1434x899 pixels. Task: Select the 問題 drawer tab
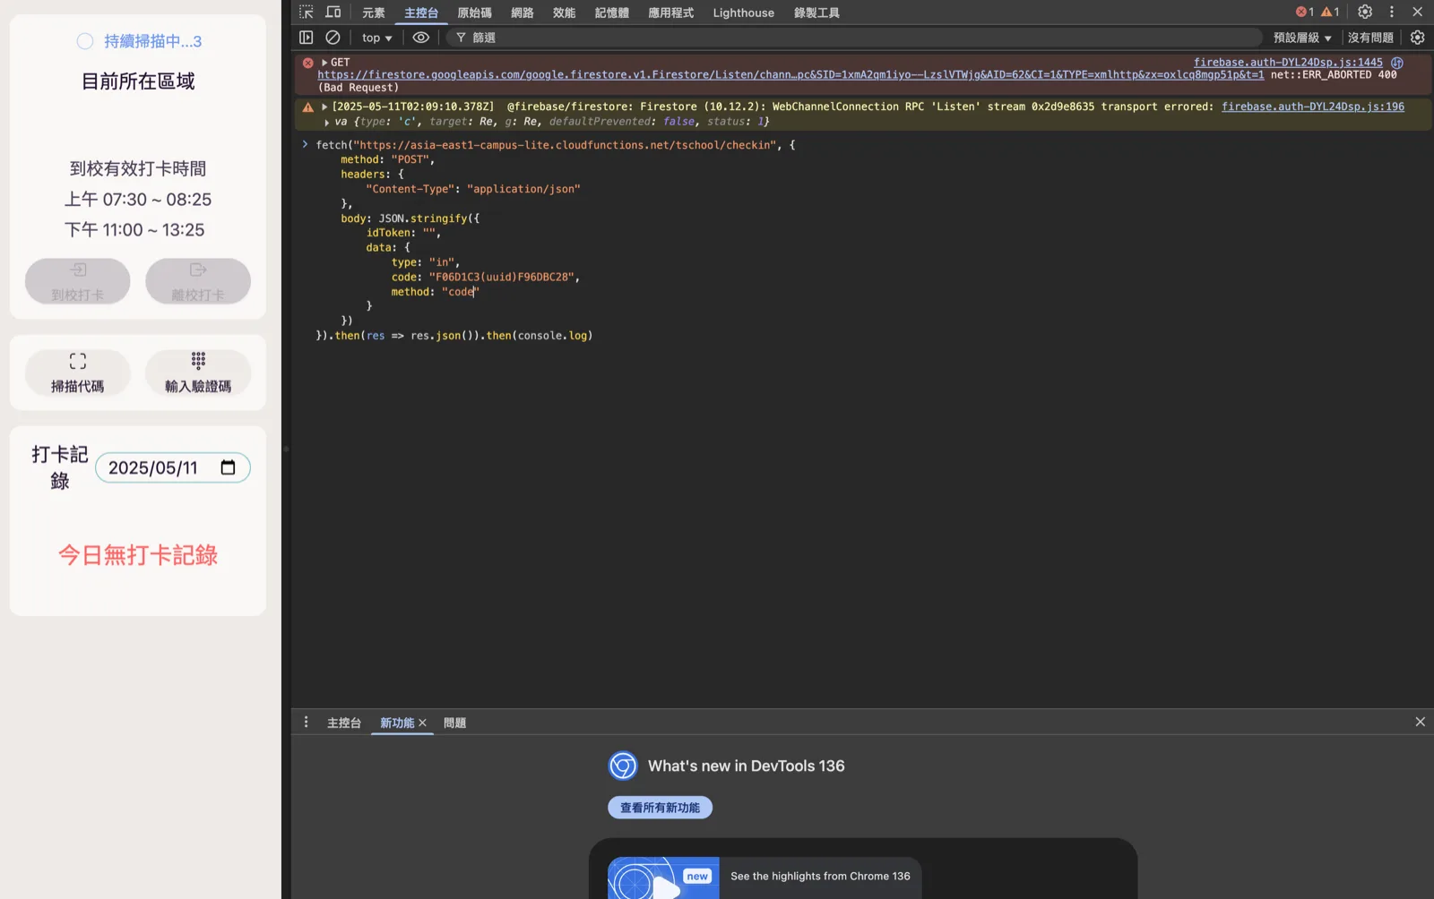pos(454,723)
